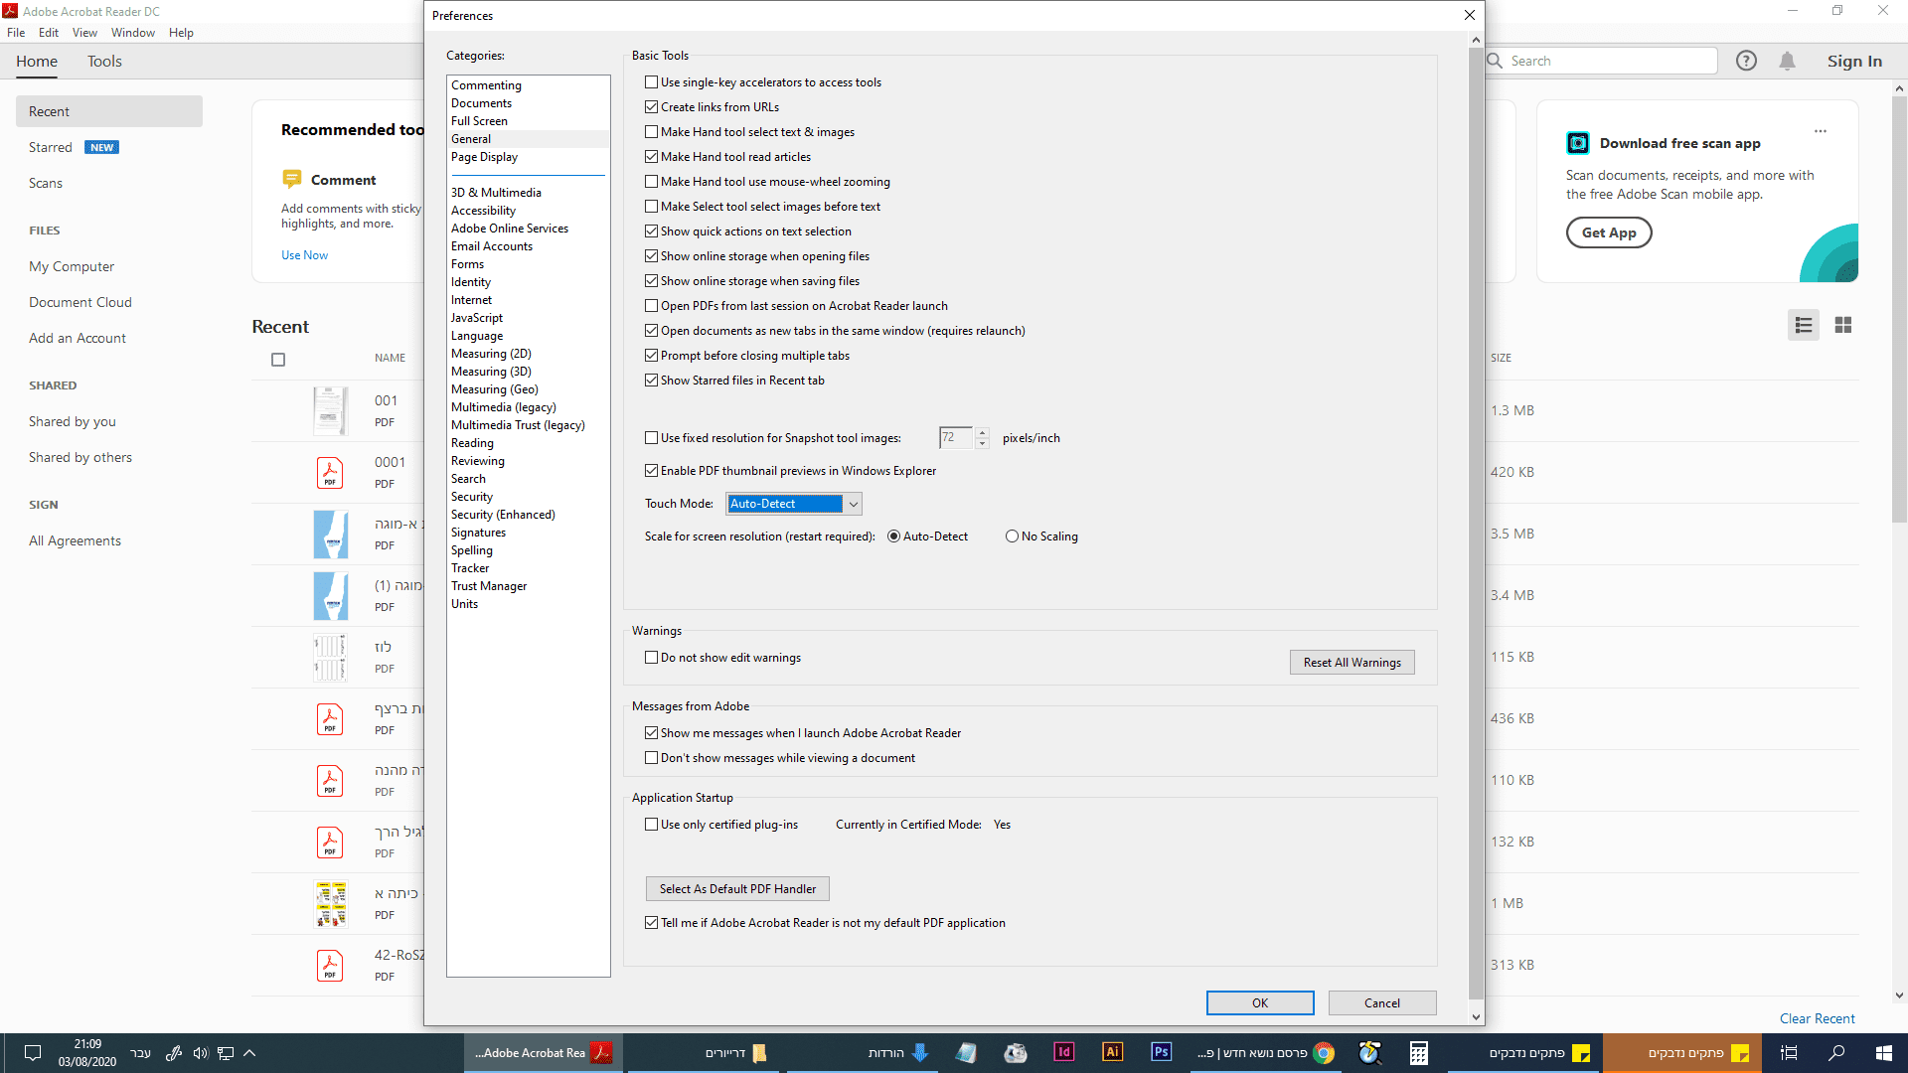
Task: Click the Reset All Warnings button
Action: click(1351, 663)
